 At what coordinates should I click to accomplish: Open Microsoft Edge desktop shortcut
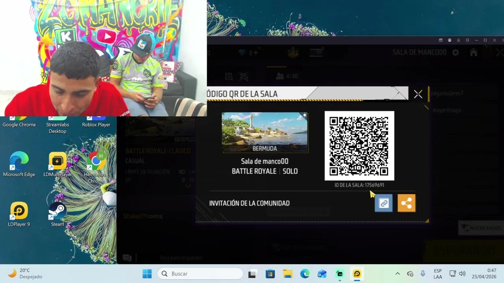pyautogui.click(x=19, y=164)
